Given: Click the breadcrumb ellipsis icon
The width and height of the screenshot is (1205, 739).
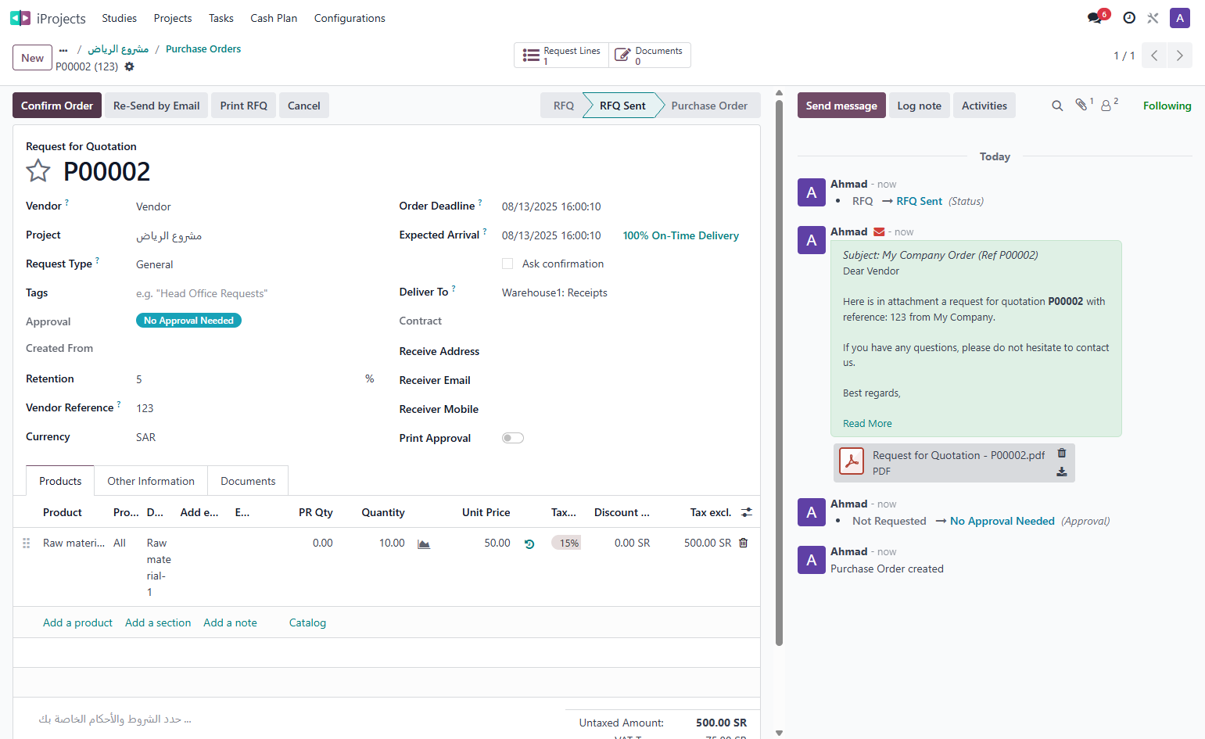Looking at the screenshot, I should pyautogui.click(x=63, y=49).
